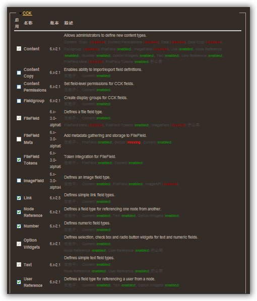The width and height of the screenshot is (257, 301).
Task: Enable the Content Permissions module checkbox
Action: (19, 87)
